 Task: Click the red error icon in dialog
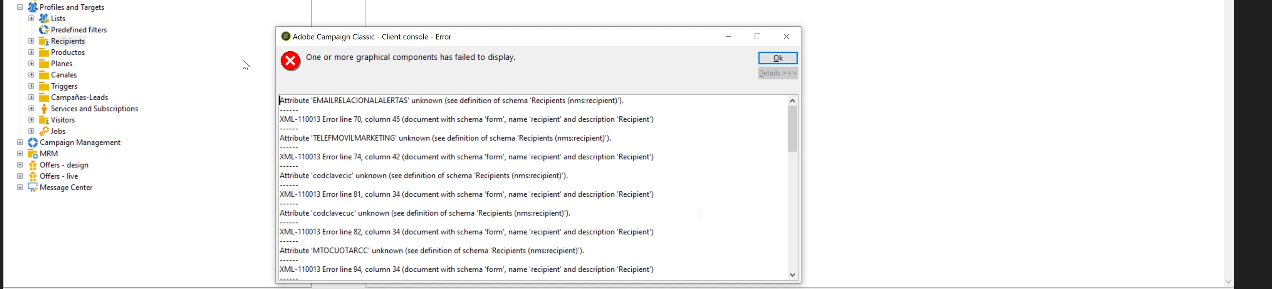coord(291,61)
